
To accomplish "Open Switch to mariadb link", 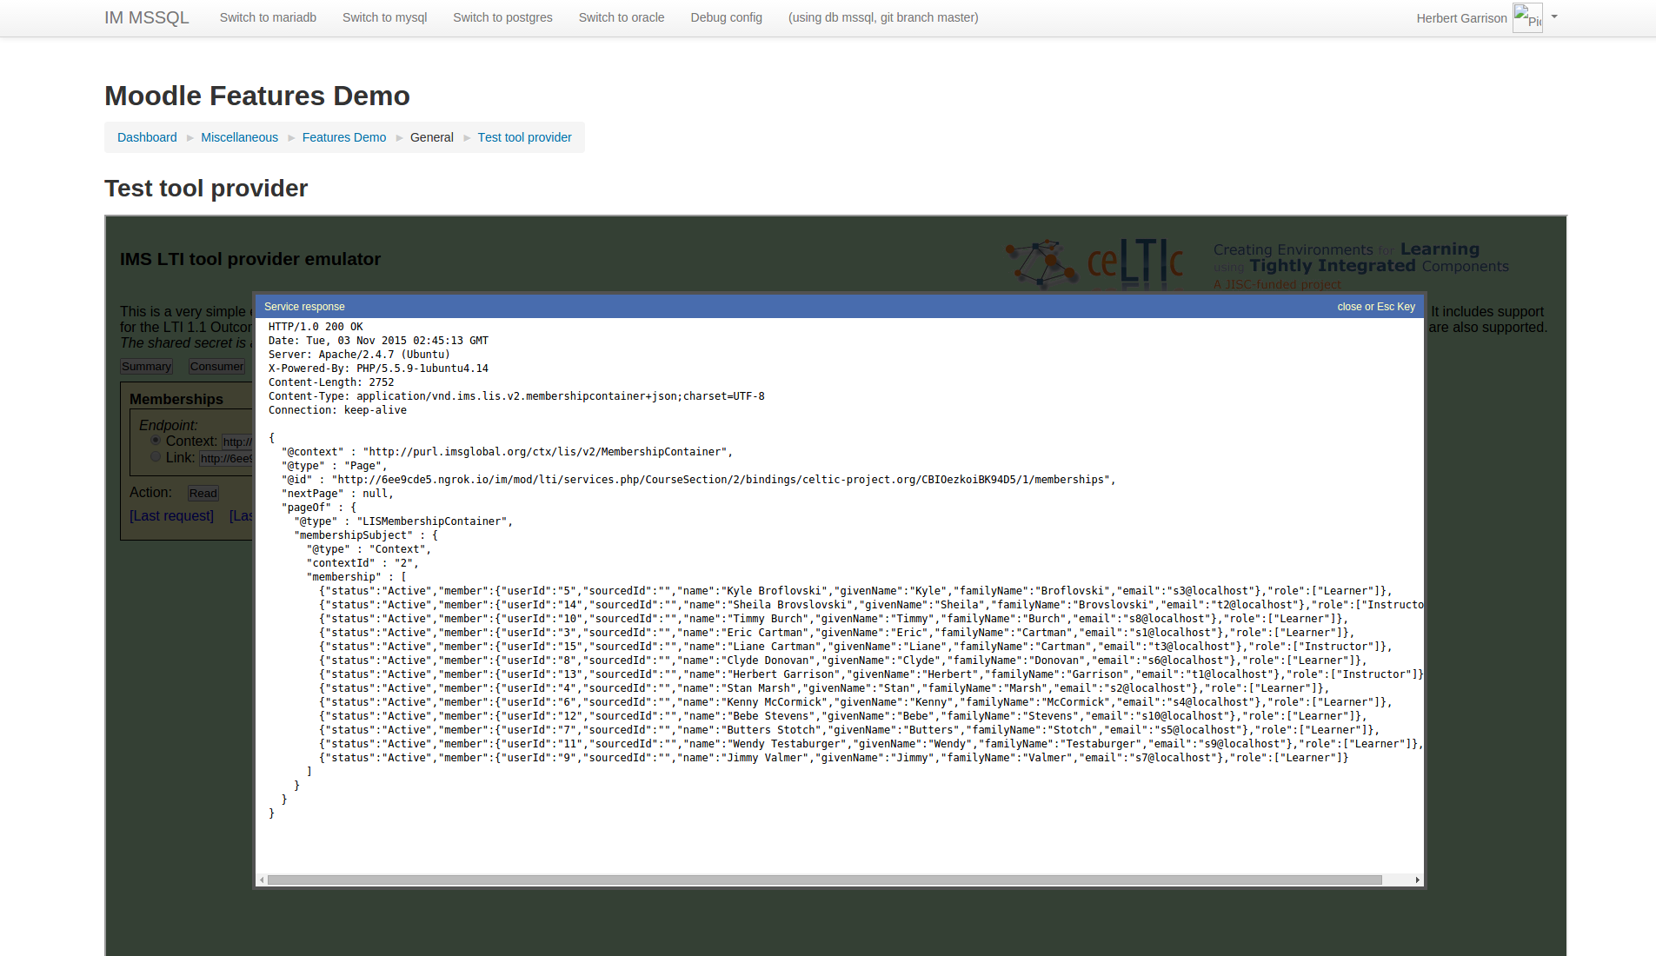I will pos(268,17).
